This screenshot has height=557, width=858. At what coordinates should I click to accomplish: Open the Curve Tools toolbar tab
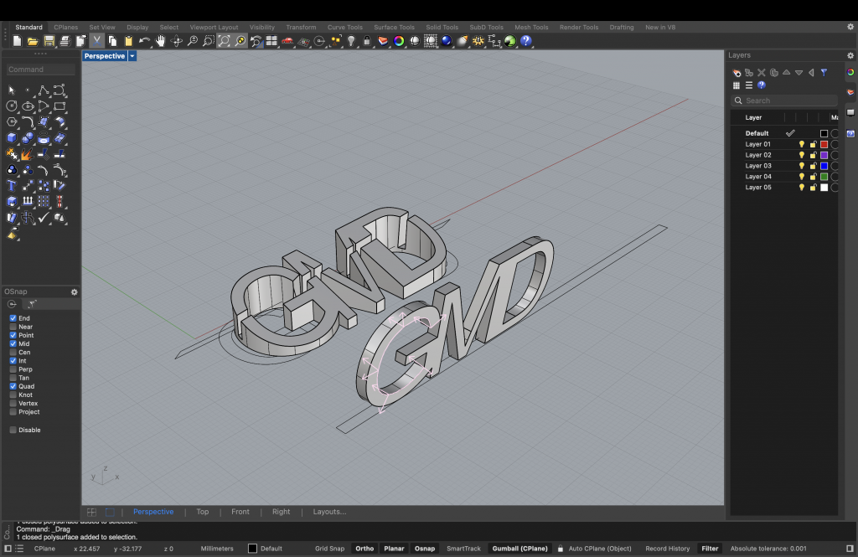344,28
